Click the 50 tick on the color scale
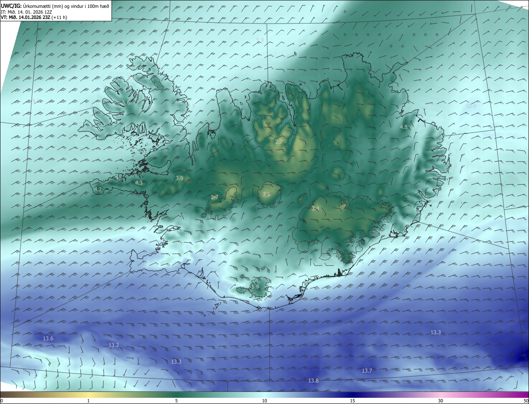 526,401
